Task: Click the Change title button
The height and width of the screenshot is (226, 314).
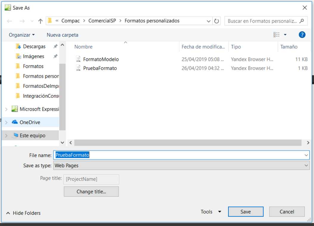Action: point(91,191)
